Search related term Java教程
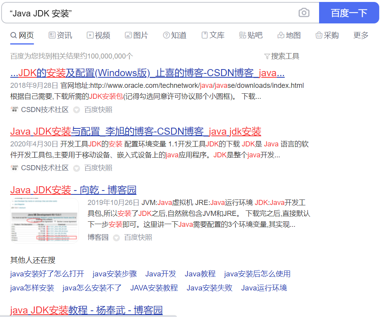 (200, 274)
